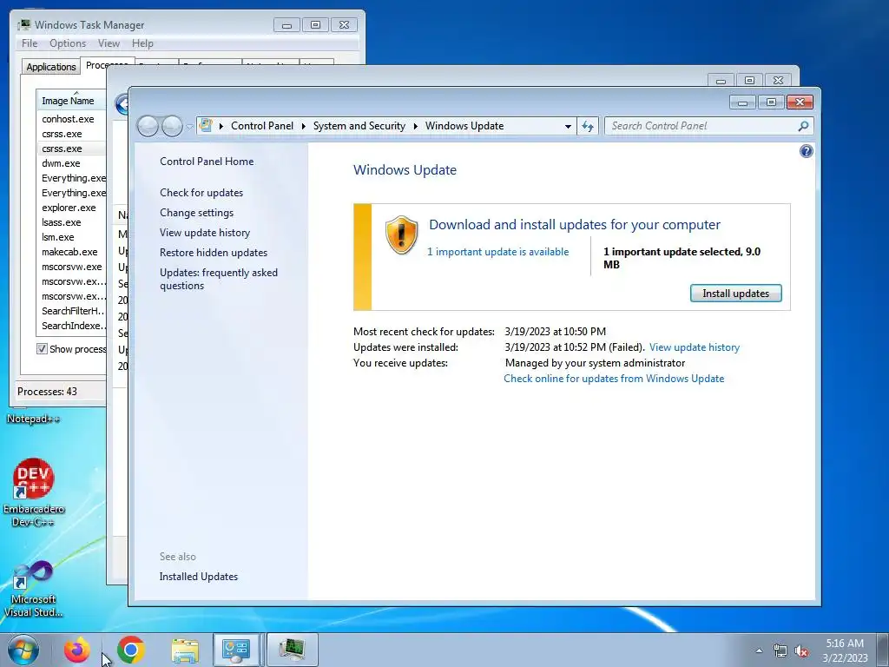The height and width of the screenshot is (667, 889).
Task: Click Check online for updates from Windows Update
Action: tap(614, 379)
